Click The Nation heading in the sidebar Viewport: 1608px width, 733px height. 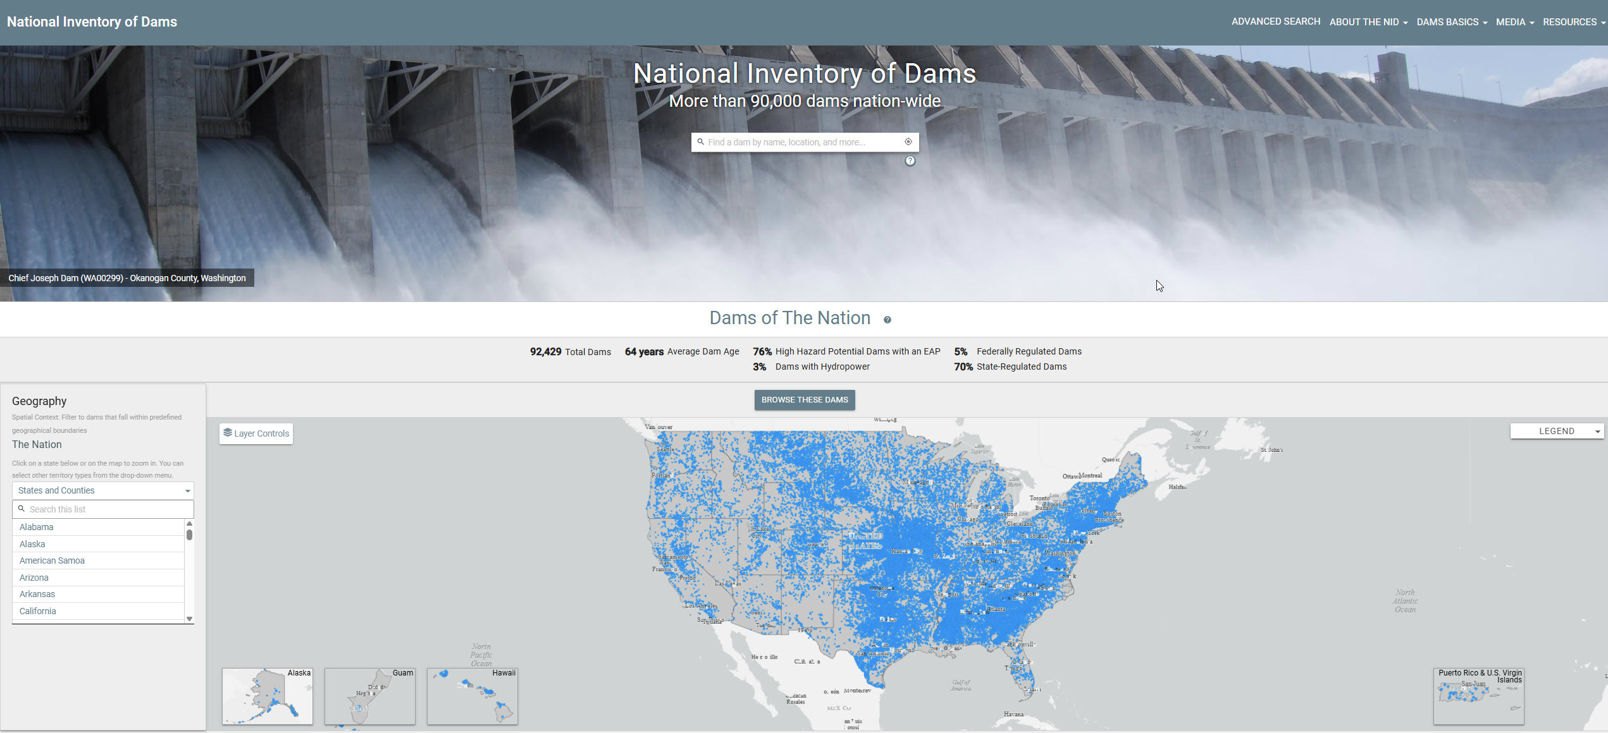37,444
